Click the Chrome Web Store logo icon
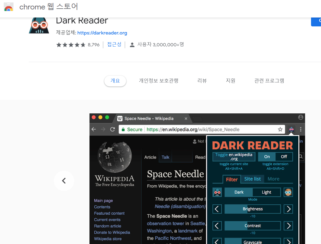 point(9,7)
